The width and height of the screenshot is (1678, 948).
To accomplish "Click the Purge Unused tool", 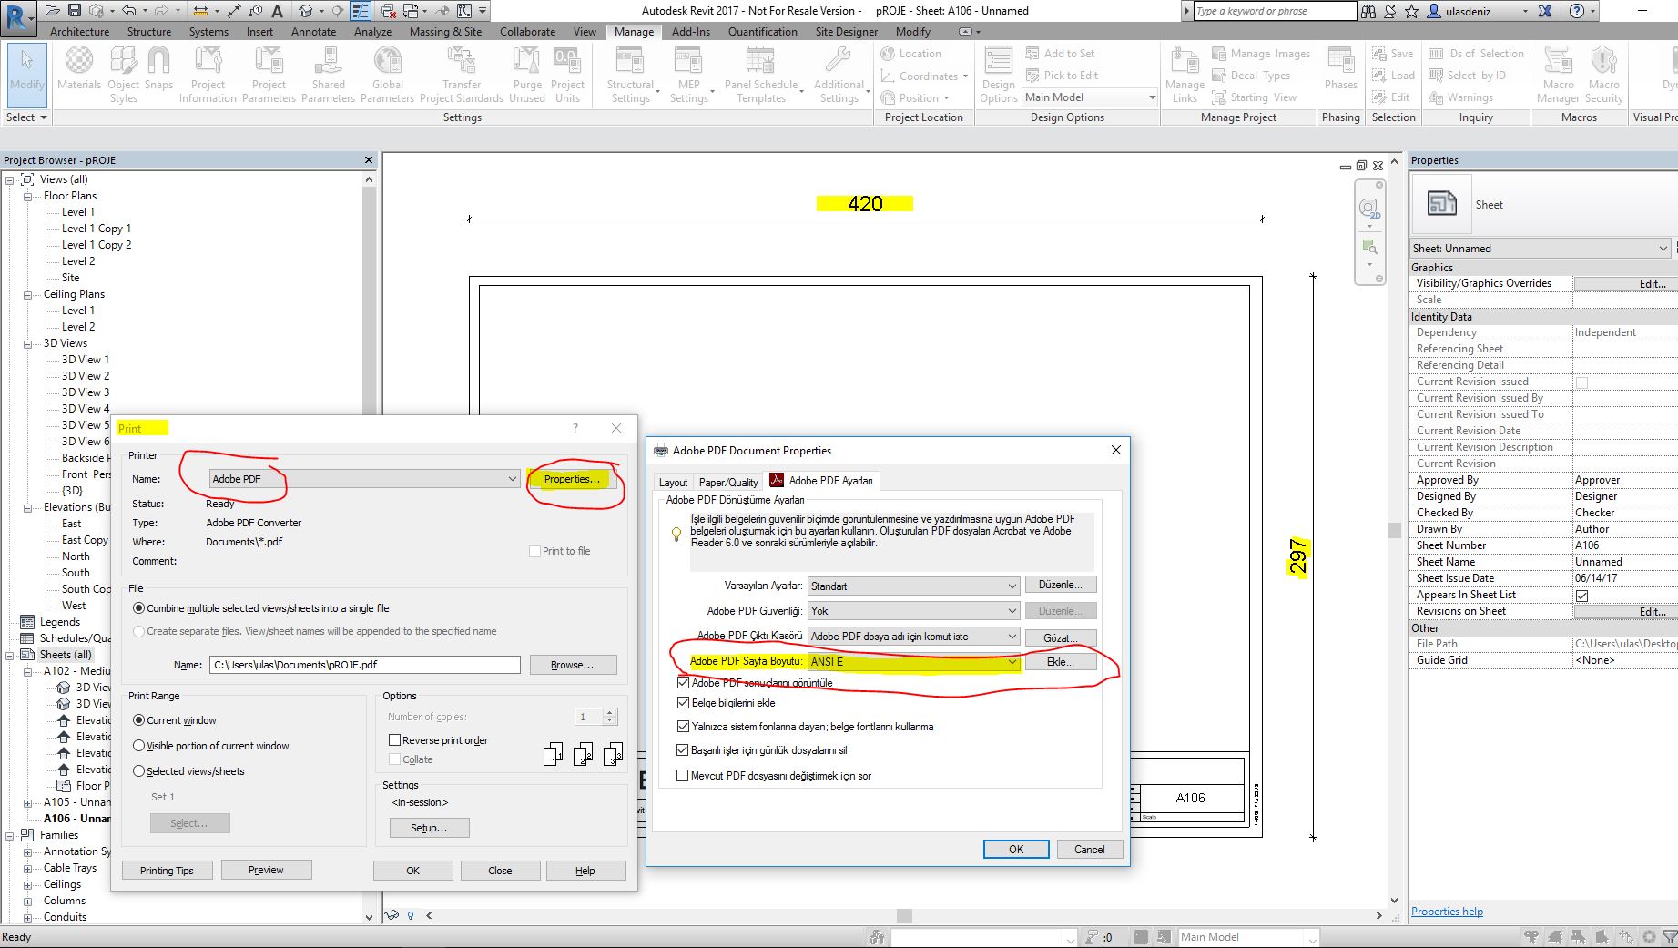I will pyautogui.click(x=527, y=75).
